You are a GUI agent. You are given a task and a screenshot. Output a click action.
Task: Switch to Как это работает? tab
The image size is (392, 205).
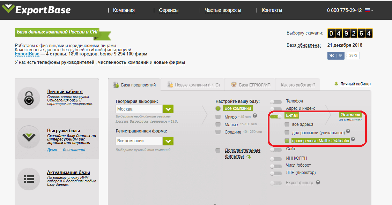click(x=298, y=85)
